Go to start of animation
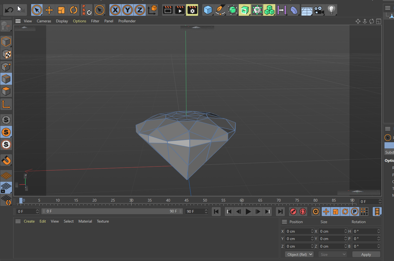The height and width of the screenshot is (261, 394). tap(216, 211)
